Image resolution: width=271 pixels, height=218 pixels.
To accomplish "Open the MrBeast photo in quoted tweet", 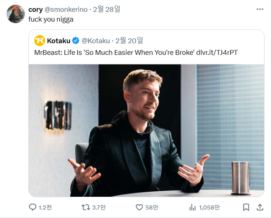I will click(x=146, y=130).
